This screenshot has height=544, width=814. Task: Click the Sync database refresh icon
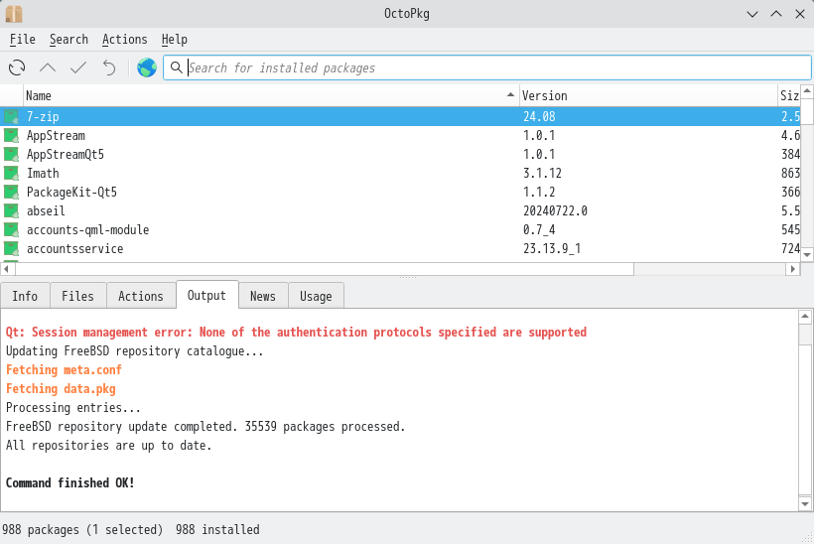[17, 68]
